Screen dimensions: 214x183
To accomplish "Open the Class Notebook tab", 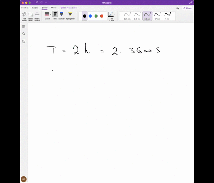I will click(x=69, y=8).
